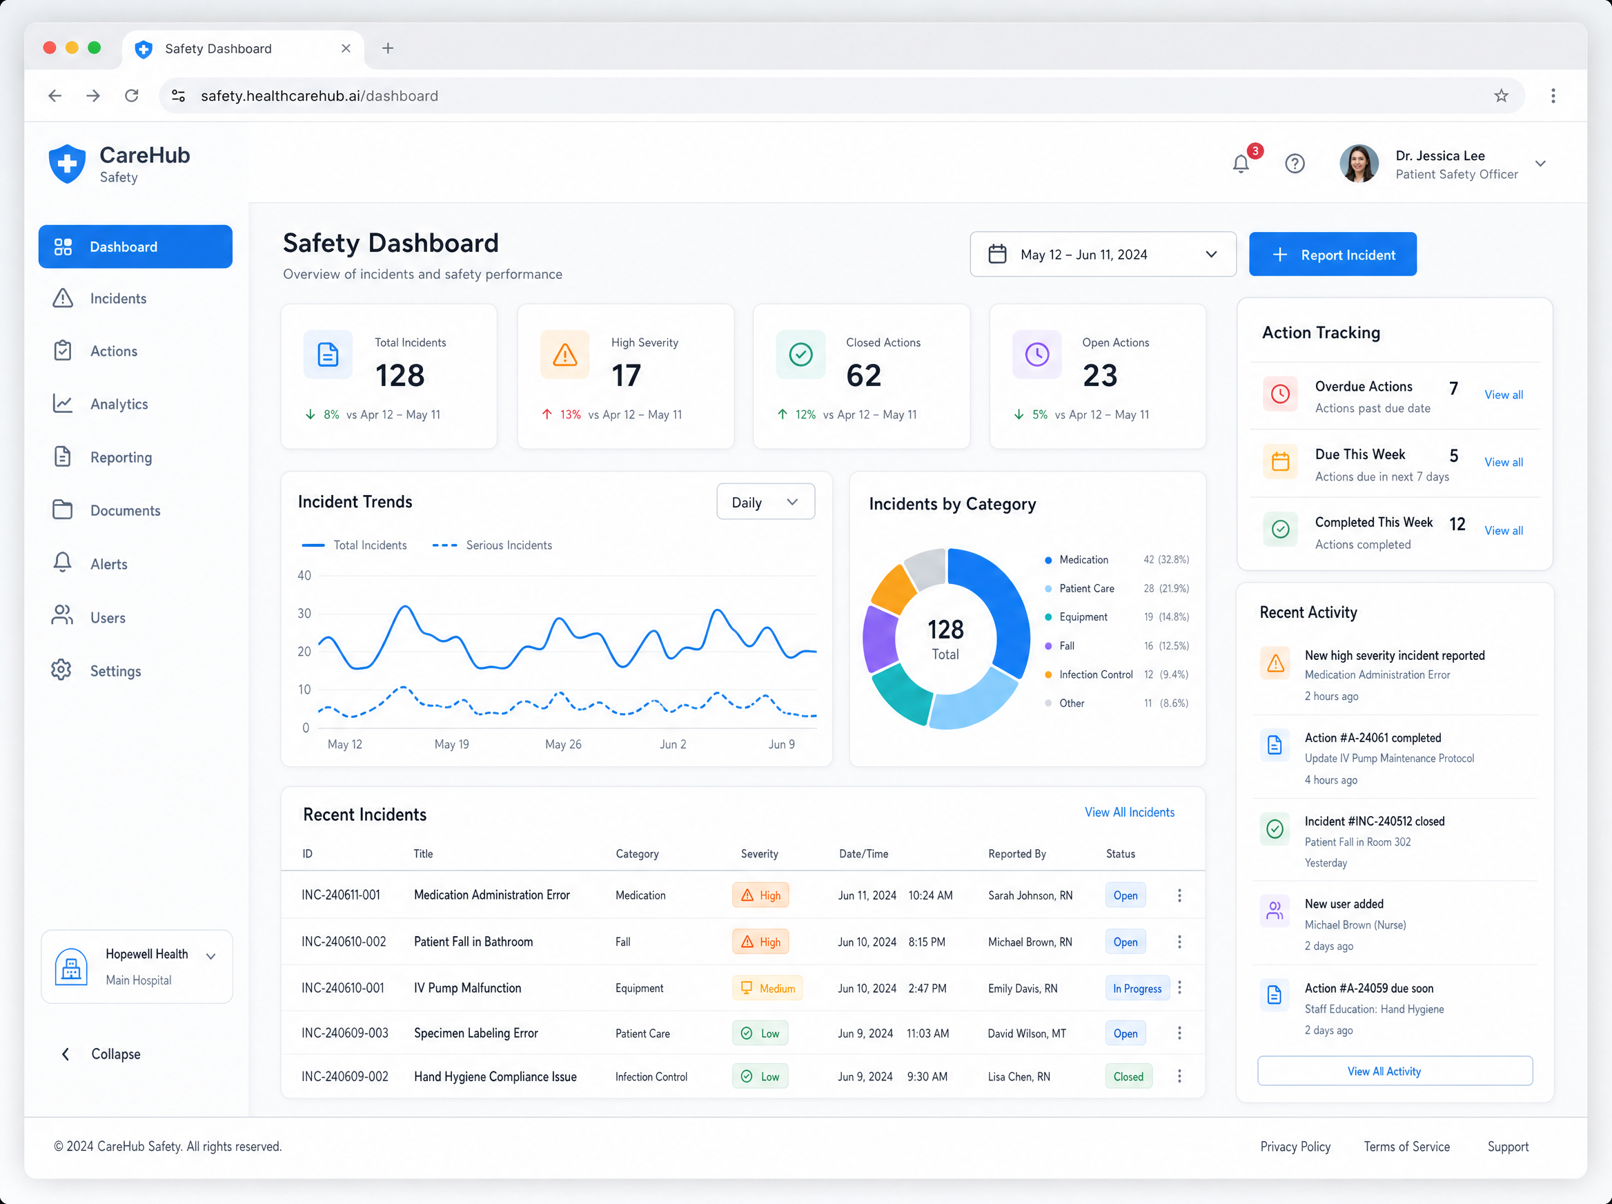Open row menu for Hand Hygiene Compliance Issue
The height and width of the screenshot is (1204, 1612).
point(1179,1076)
